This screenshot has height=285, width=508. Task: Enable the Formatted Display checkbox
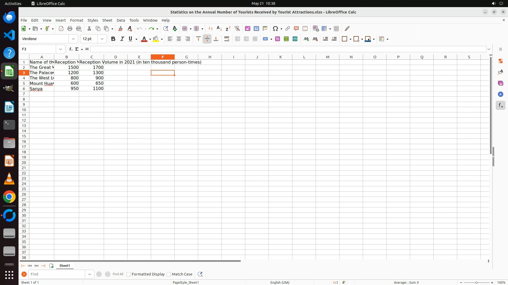129,274
